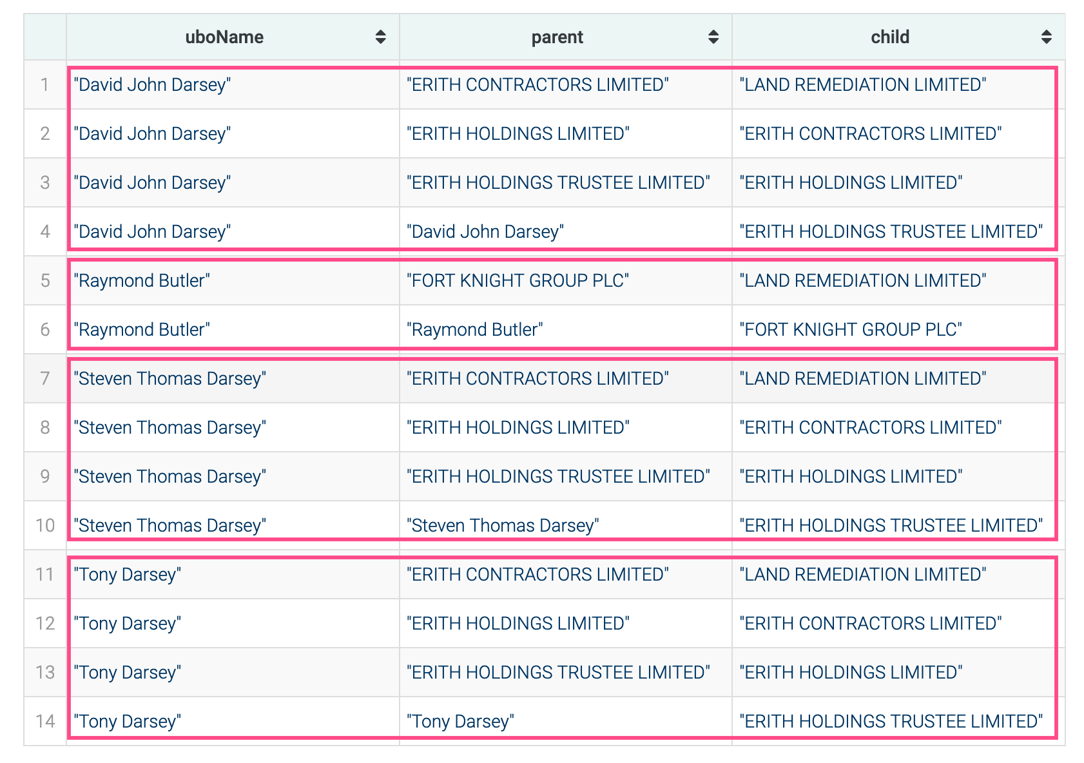Select row number 10
Screen dimensions: 1084x763
click(x=45, y=525)
